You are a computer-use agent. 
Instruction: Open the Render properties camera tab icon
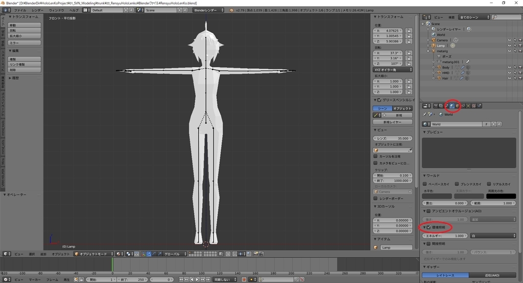click(436, 106)
